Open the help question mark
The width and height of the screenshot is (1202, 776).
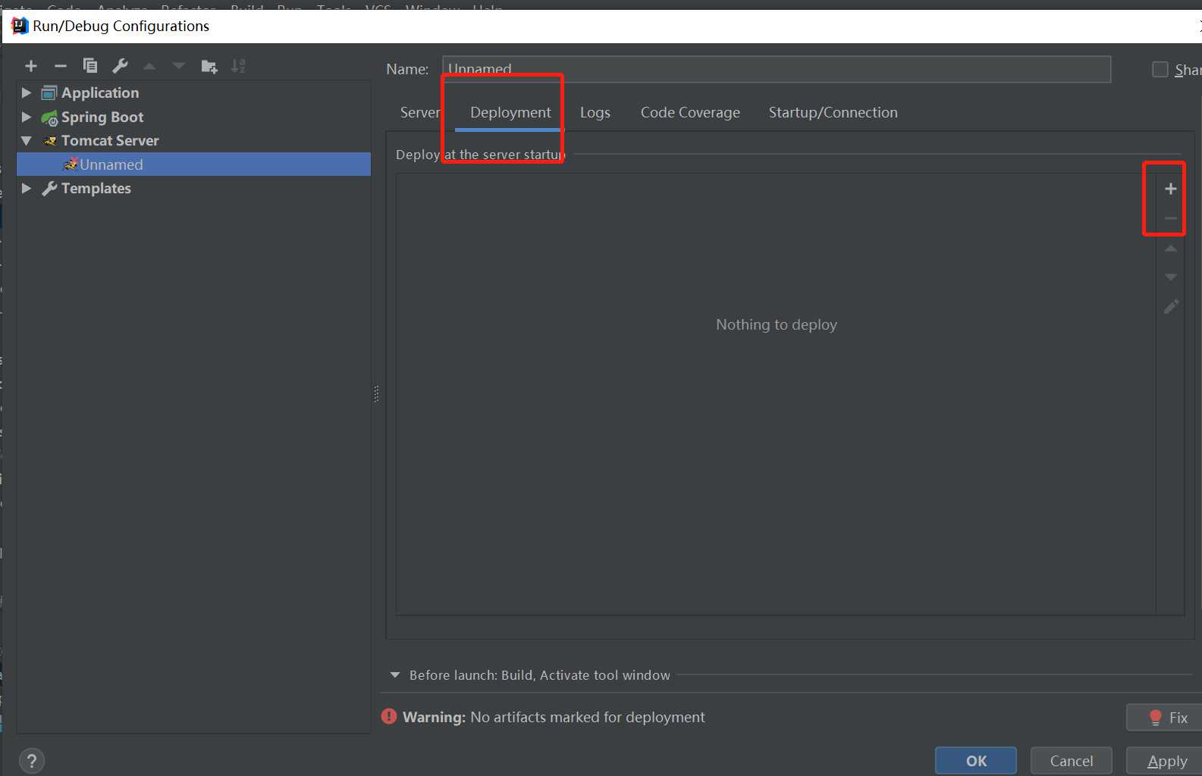pyautogui.click(x=32, y=761)
